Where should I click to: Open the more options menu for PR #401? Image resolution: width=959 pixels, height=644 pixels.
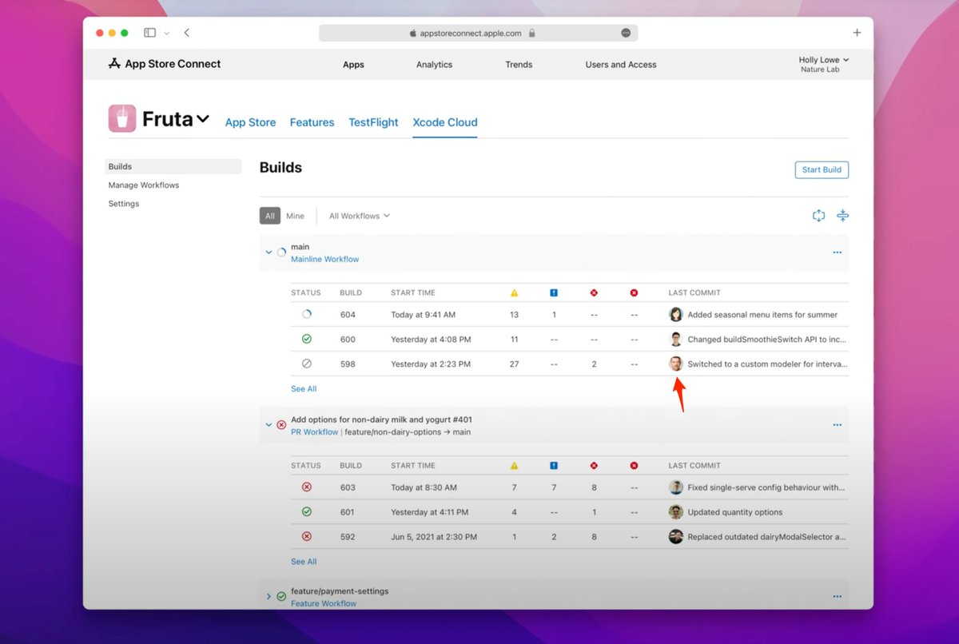point(837,425)
